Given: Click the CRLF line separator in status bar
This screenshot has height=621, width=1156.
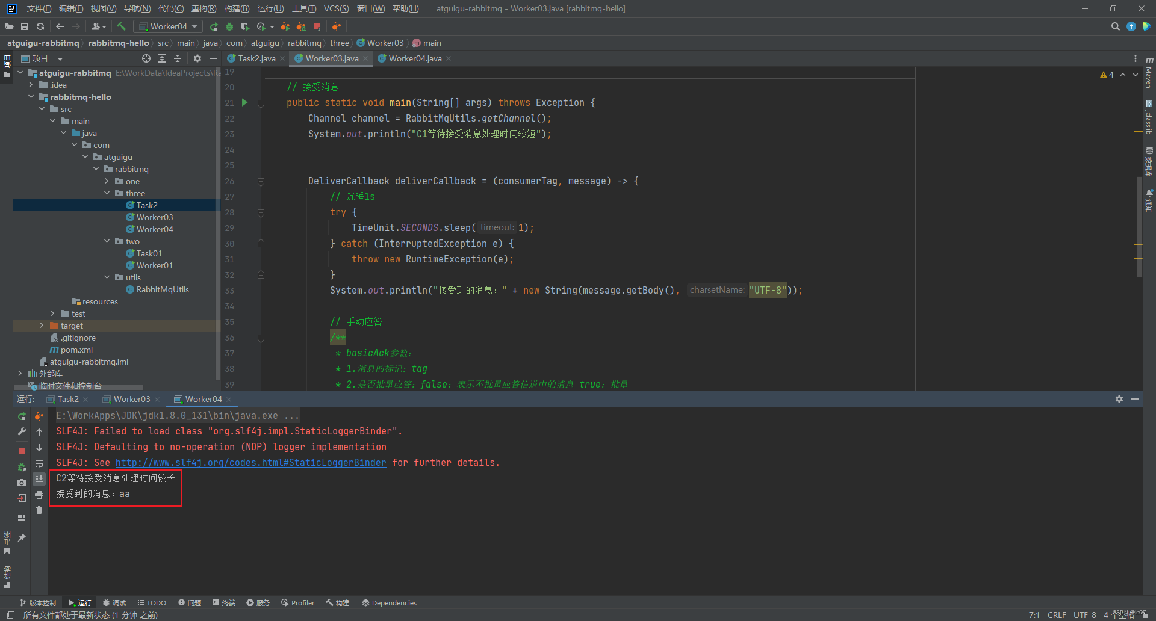Looking at the screenshot, I should (x=1057, y=614).
